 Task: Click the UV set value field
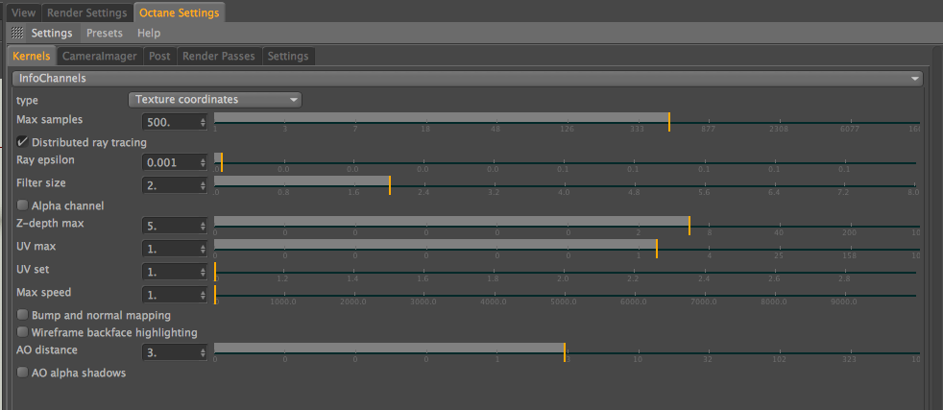tap(170, 272)
